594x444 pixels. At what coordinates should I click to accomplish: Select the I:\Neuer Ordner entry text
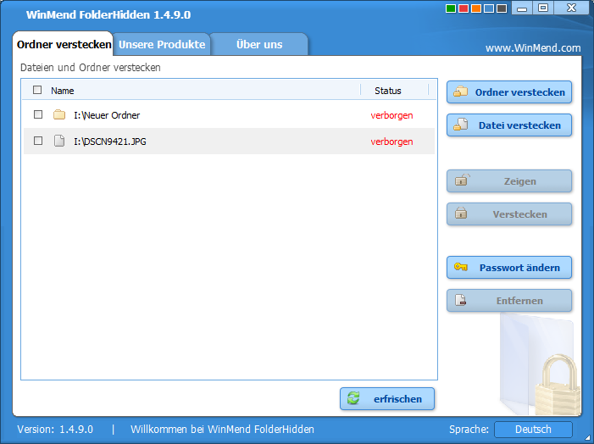pos(107,115)
